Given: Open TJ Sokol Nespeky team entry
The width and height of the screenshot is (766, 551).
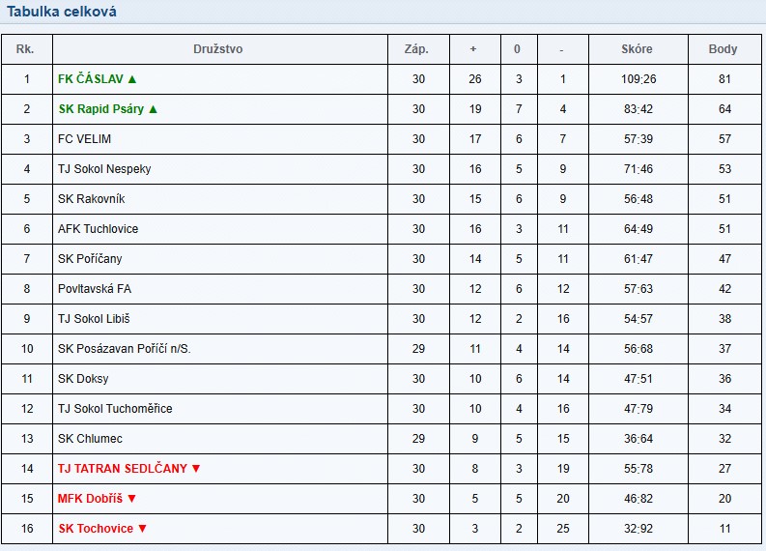Looking at the screenshot, I should click(x=104, y=169).
